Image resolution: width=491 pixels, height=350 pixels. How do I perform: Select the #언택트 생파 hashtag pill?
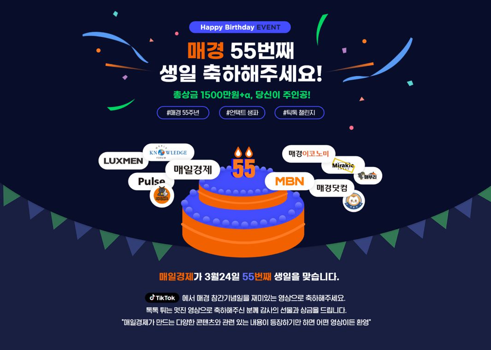click(x=242, y=113)
